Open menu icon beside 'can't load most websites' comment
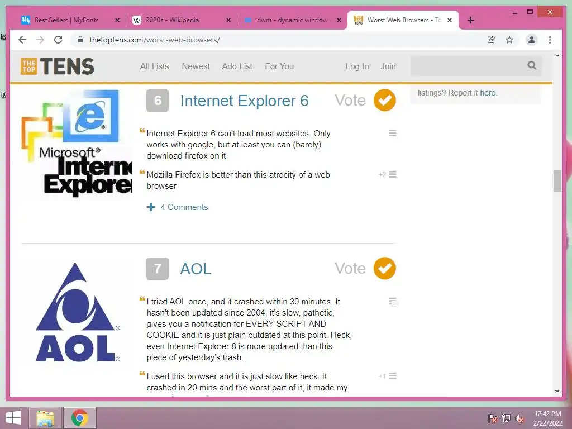Viewport: 572px width, 429px height. click(x=392, y=133)
